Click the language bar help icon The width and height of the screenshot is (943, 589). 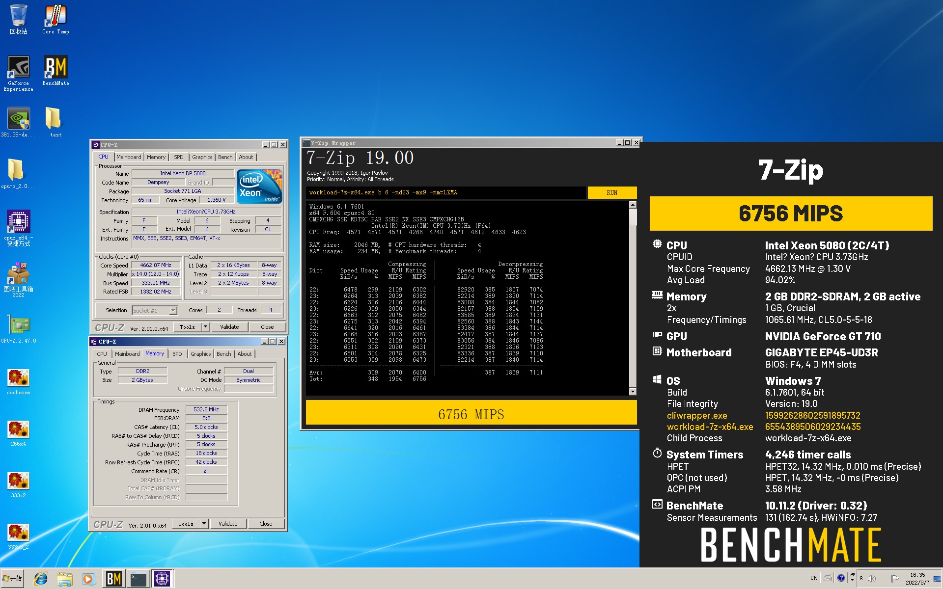point(841,578)
